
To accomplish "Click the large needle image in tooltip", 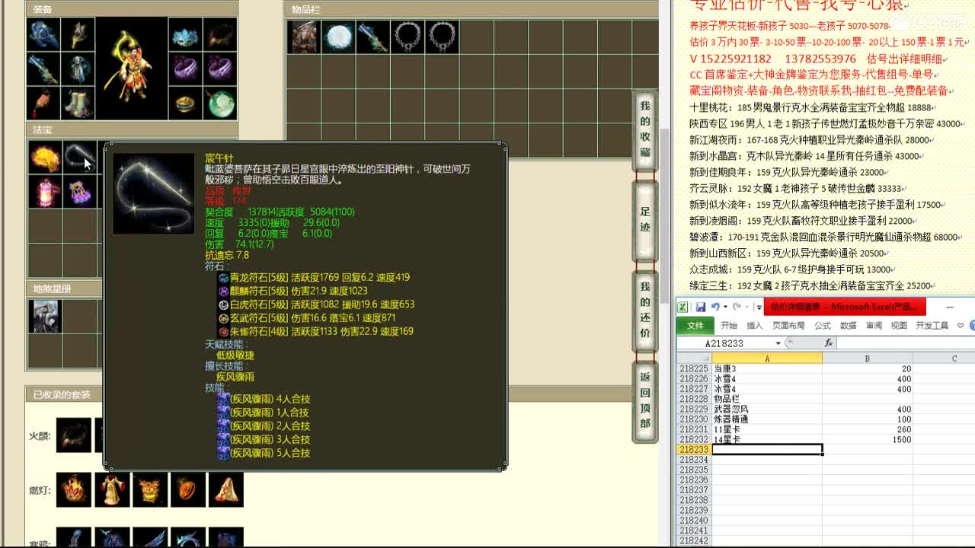I will [153, 193].
